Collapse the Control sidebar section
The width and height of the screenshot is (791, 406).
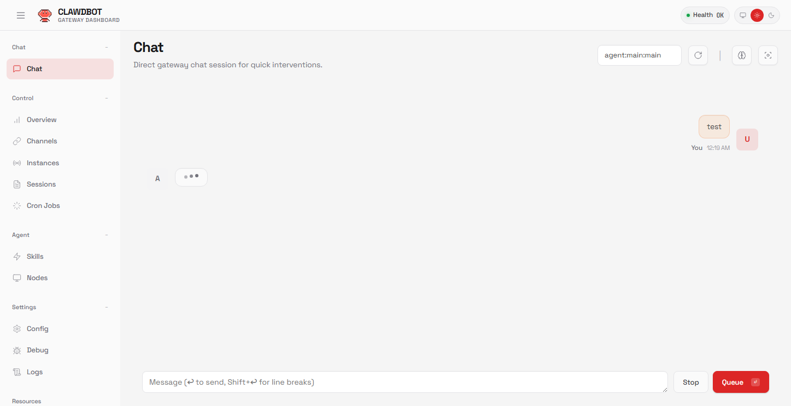(107, 98)
